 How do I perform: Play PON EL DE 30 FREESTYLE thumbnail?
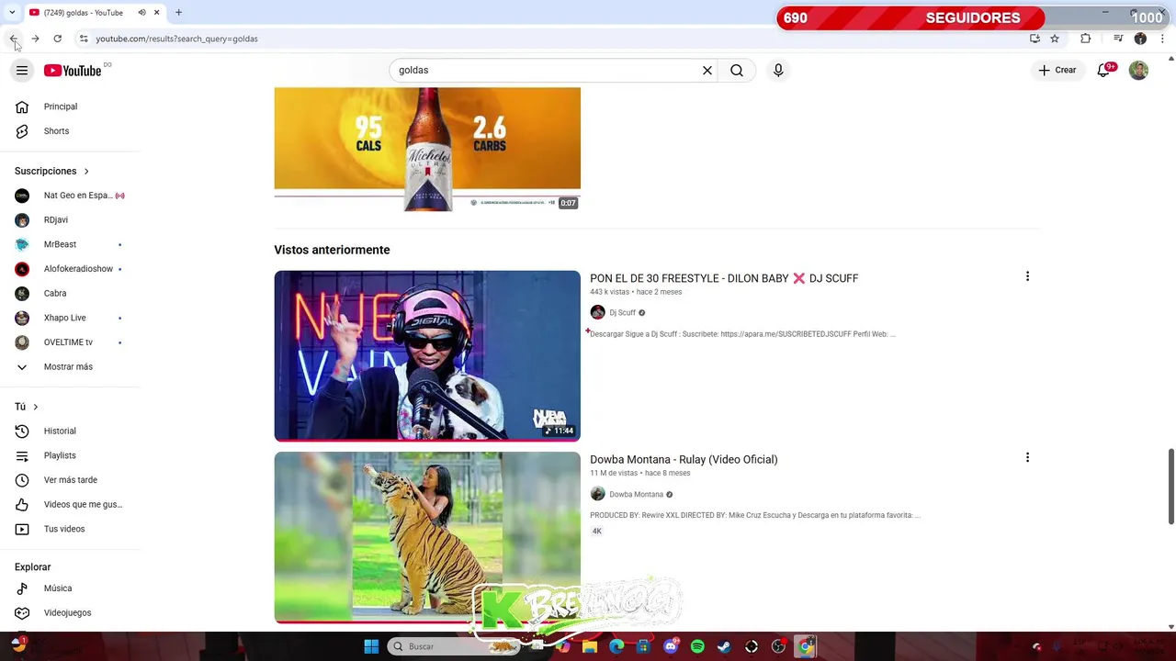(427, 356)
